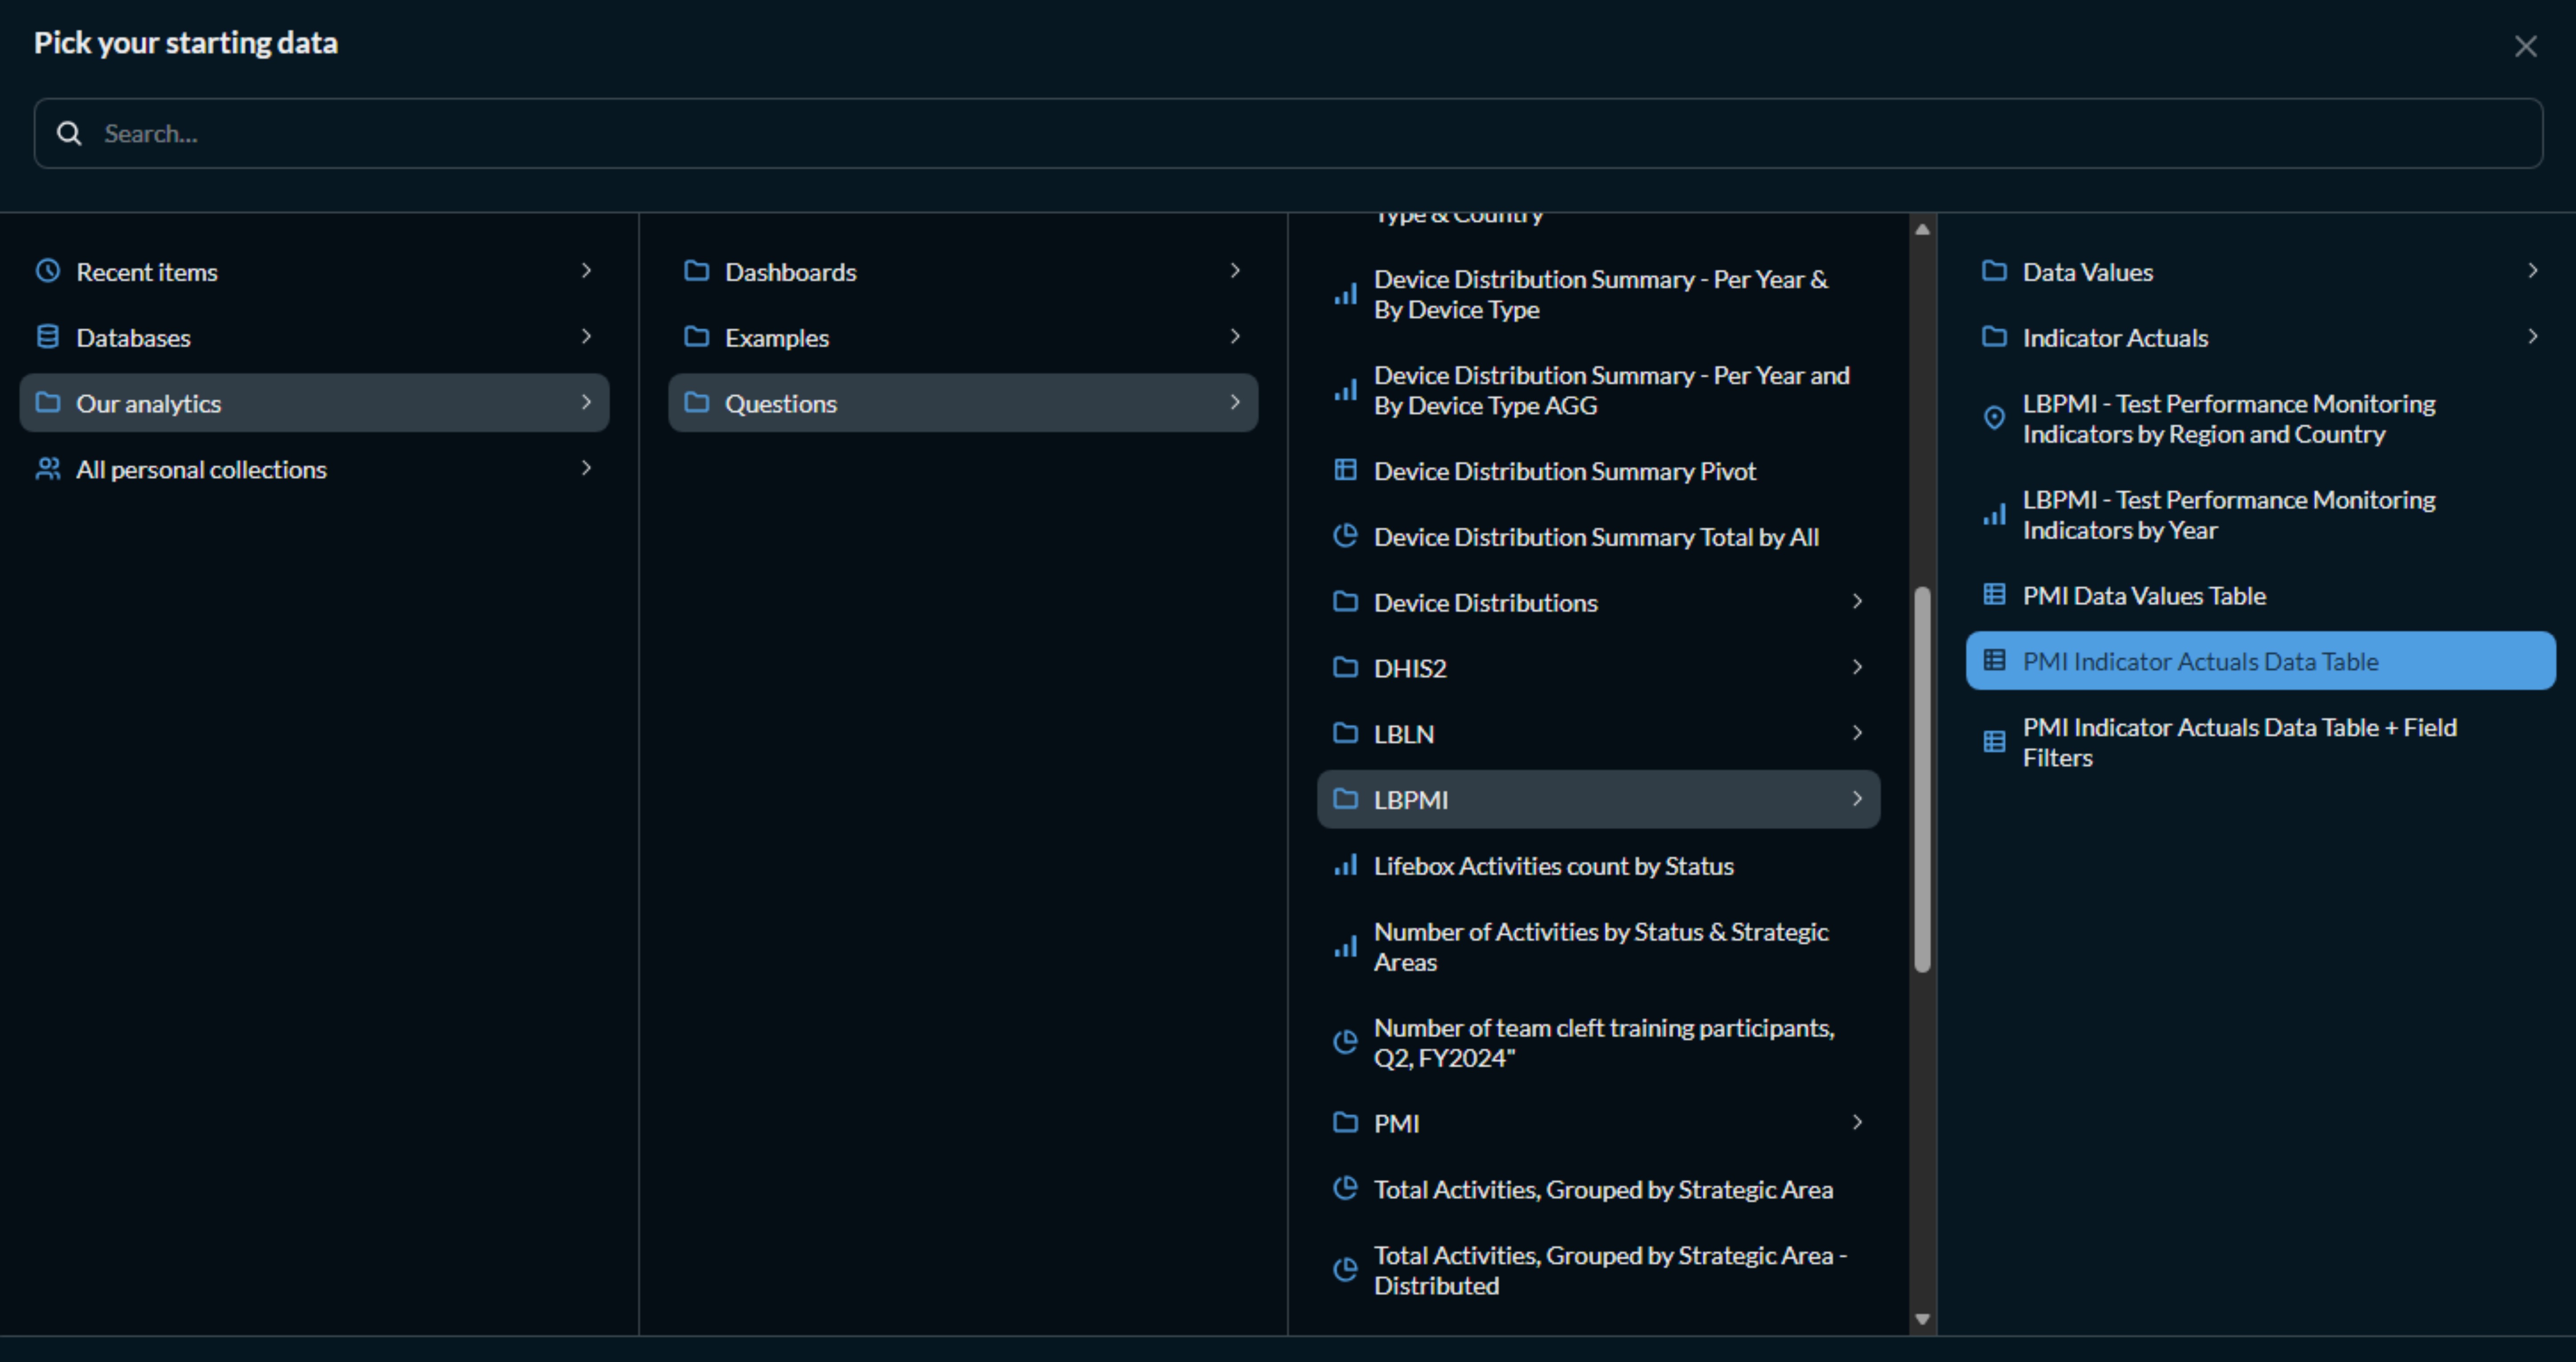Expand the Data Values folder chevron
The image size is (2576, 1362).
[x=2533, y=271]
